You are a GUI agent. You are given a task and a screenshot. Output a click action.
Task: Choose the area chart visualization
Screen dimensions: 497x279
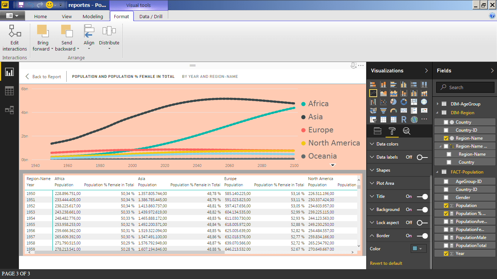tap(383, 93)
